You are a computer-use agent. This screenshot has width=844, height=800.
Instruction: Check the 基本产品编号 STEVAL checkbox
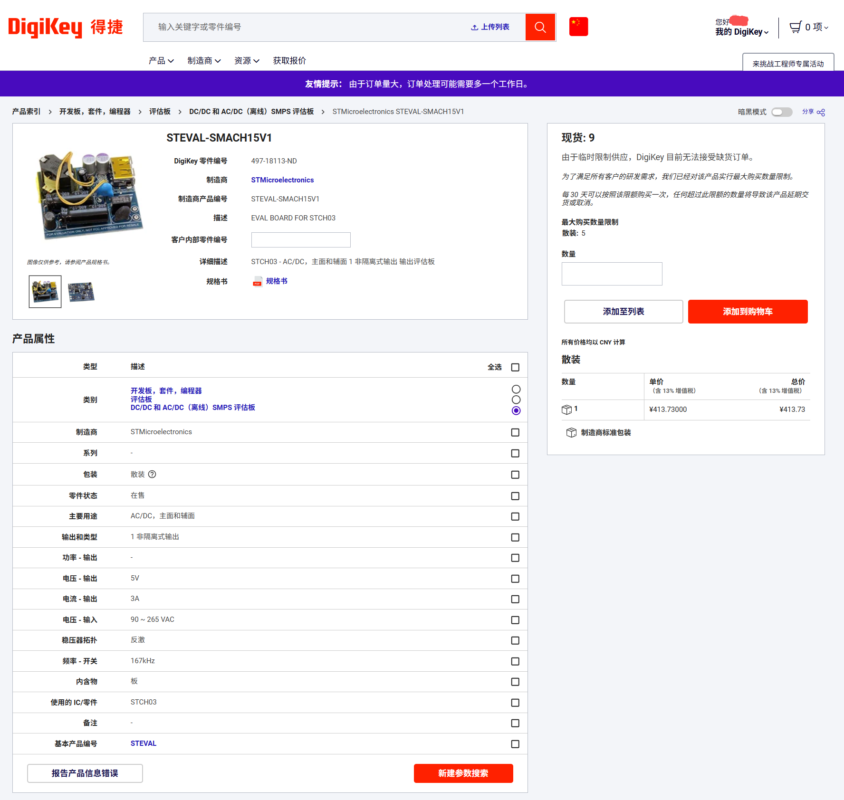coord(515,744)
